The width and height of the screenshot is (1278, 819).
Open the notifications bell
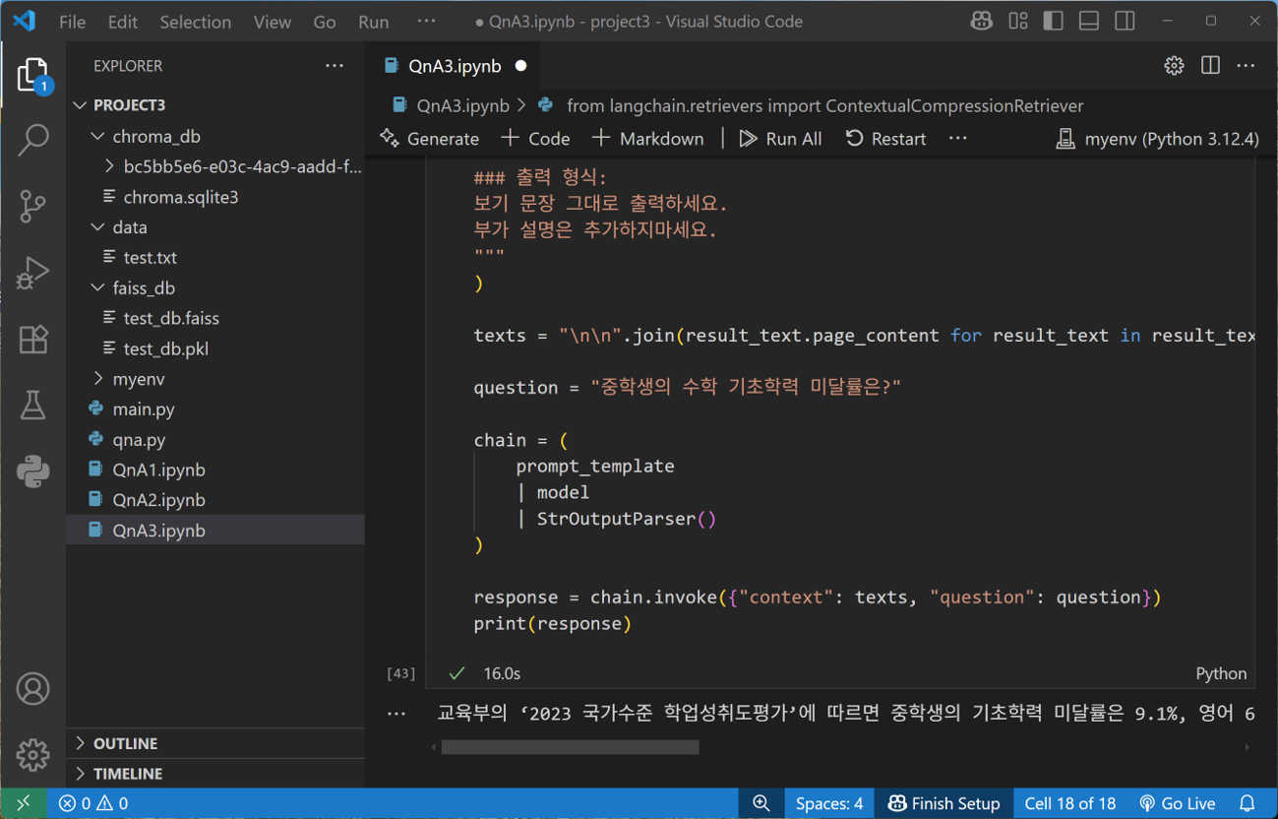click(x=1248, y=803)
